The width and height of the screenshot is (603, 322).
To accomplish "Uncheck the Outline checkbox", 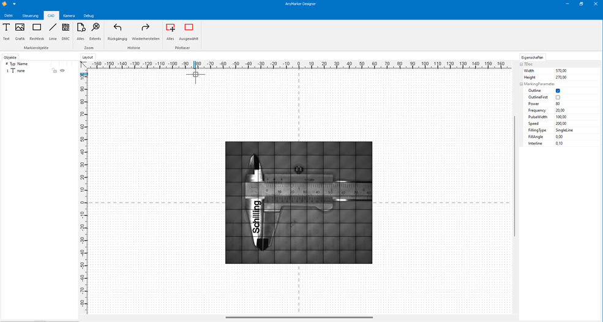I will [558, 91].
